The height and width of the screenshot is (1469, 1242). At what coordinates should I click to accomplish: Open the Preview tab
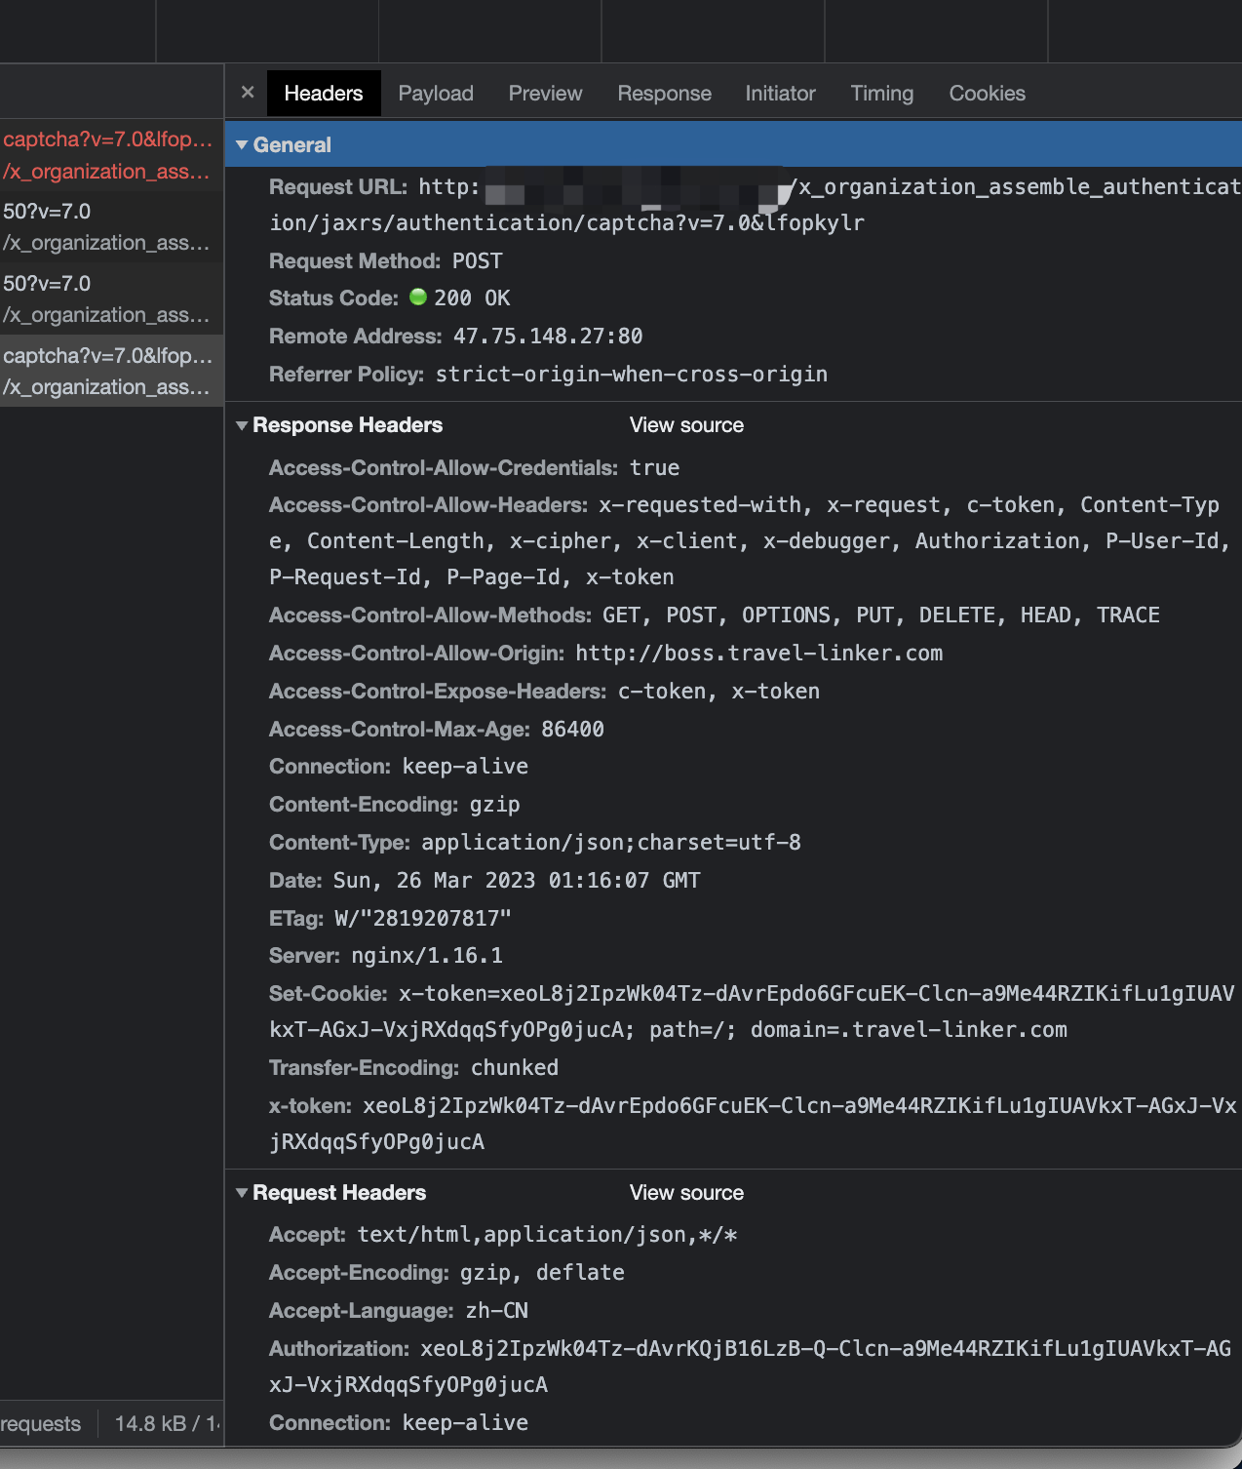(x=545, y=94)
